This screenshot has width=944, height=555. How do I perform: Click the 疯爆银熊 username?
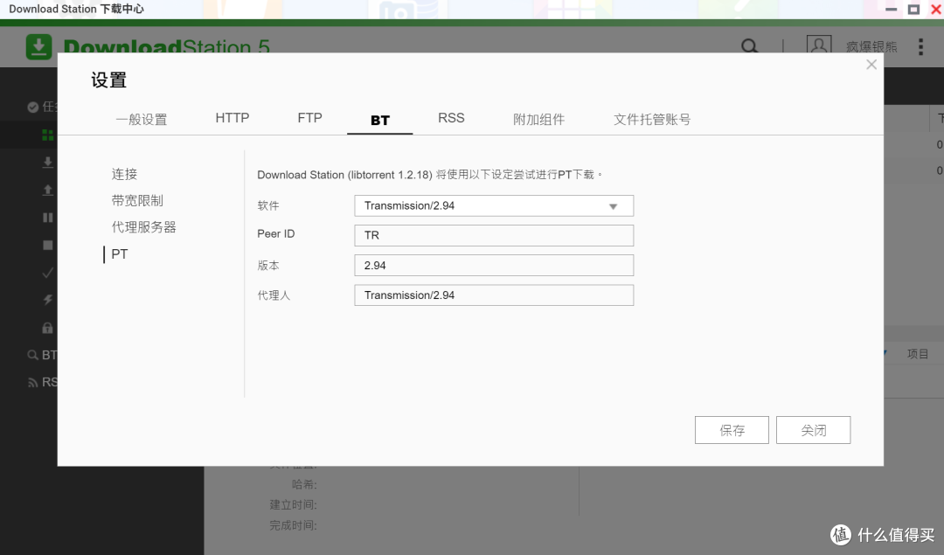click(x=871, y=47)
